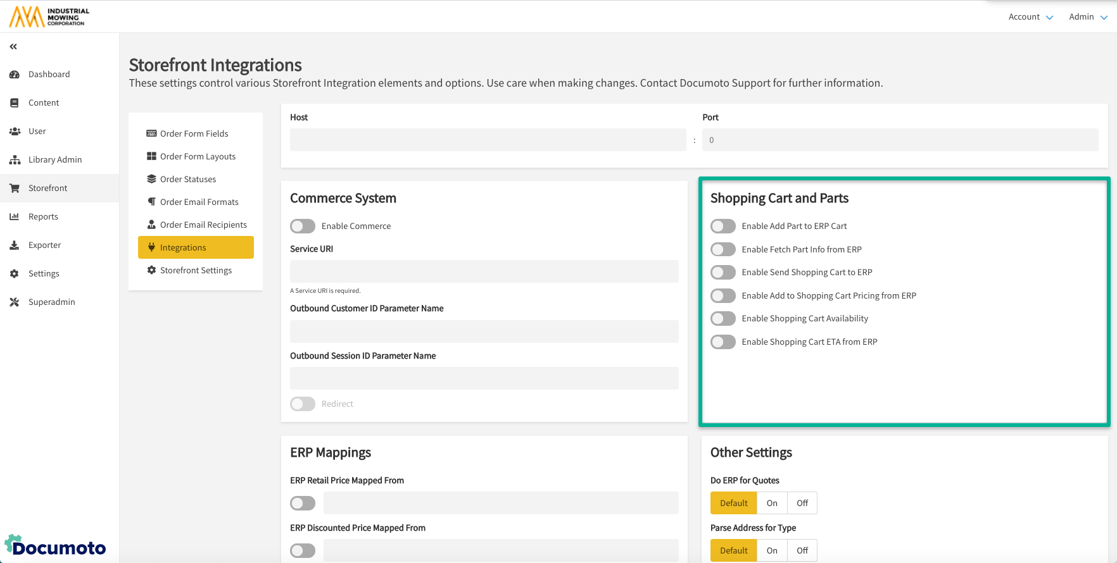Open the Account dropdown menu
1117x563 pixels.
(1030, 17)
